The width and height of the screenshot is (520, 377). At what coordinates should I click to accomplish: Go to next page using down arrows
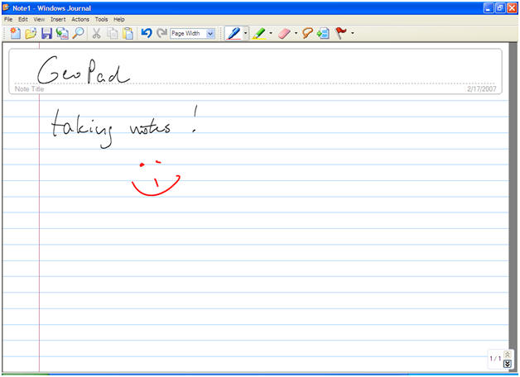[x=508, y=363]
